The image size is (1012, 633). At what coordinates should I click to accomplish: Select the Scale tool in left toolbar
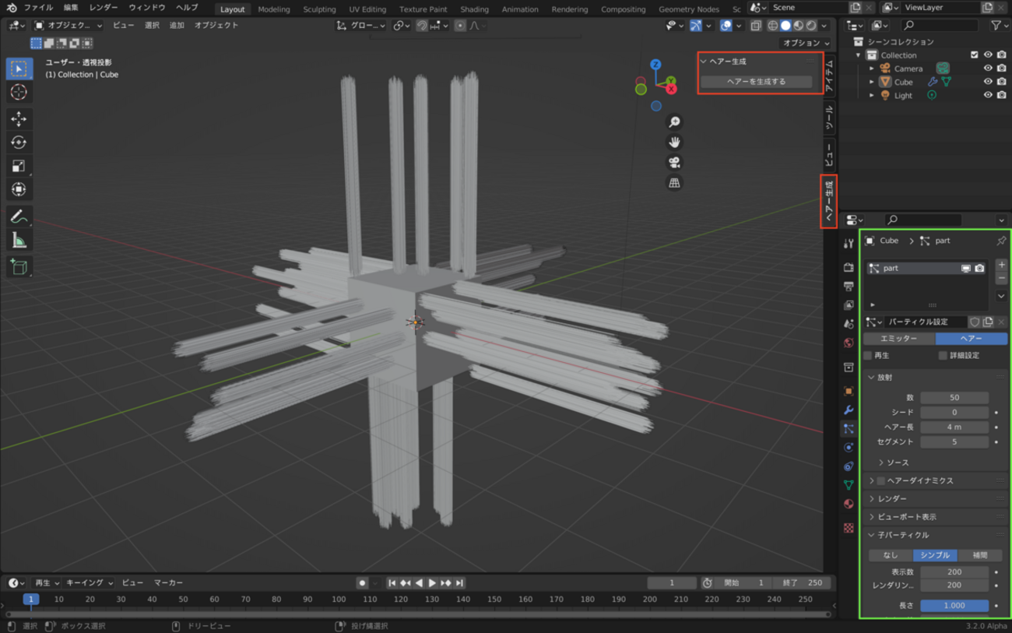coord(19,166)
